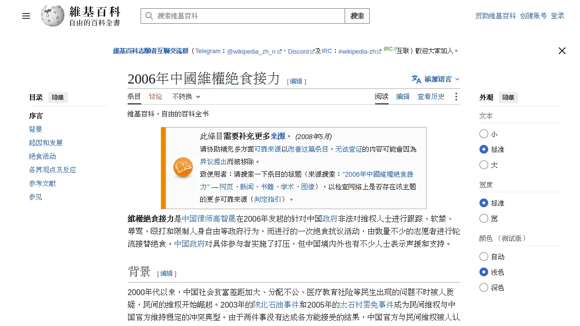Screen dimensions: 580x326
Task: Switch to the 条目 tab
Action: coord(134,97)
